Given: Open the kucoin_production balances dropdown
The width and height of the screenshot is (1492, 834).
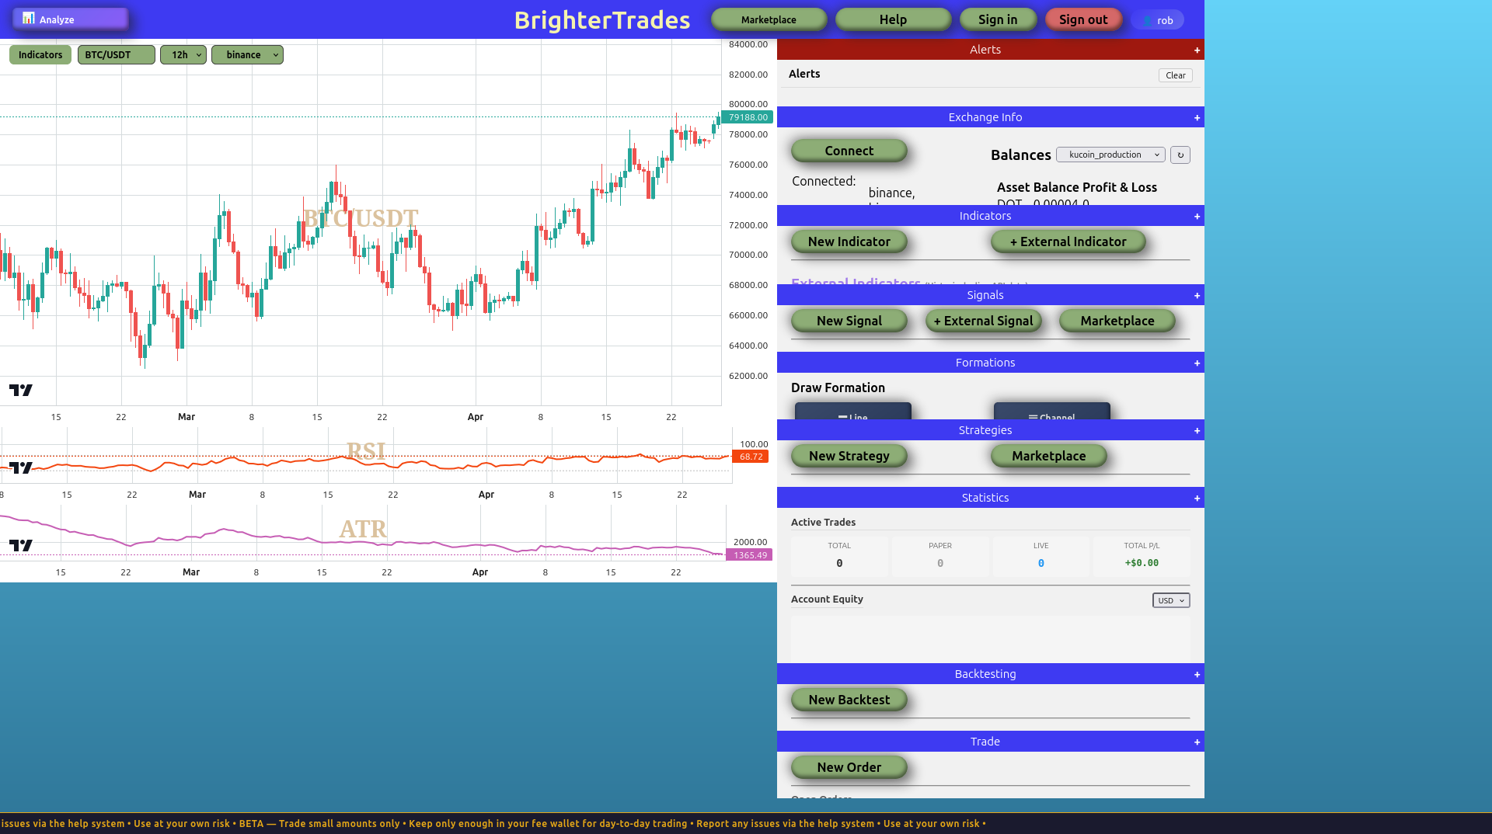Looking at the screenshot, I should [x=1110, y=155].
